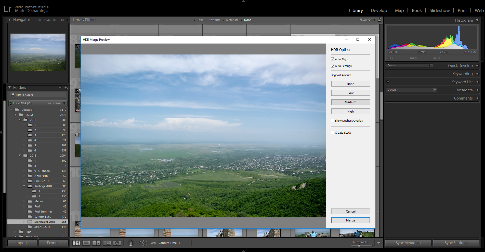
Task: Select the Painter spray can tool
Action: tap(131, 243)
